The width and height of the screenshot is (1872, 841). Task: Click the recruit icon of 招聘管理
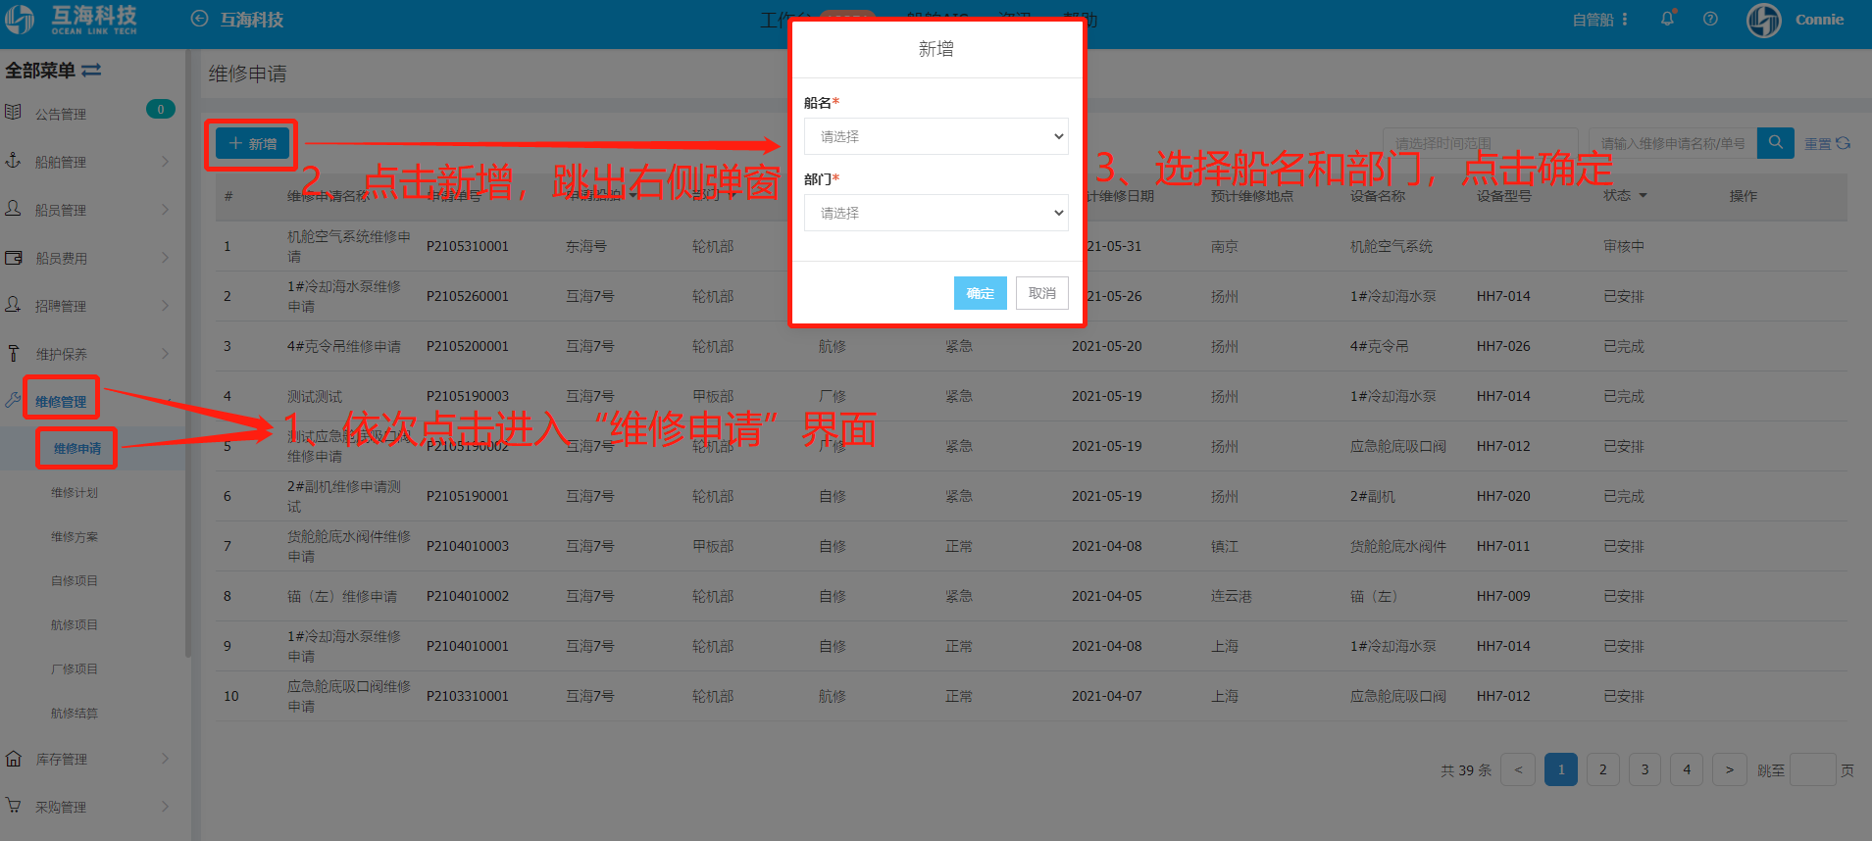pos(14,305)
